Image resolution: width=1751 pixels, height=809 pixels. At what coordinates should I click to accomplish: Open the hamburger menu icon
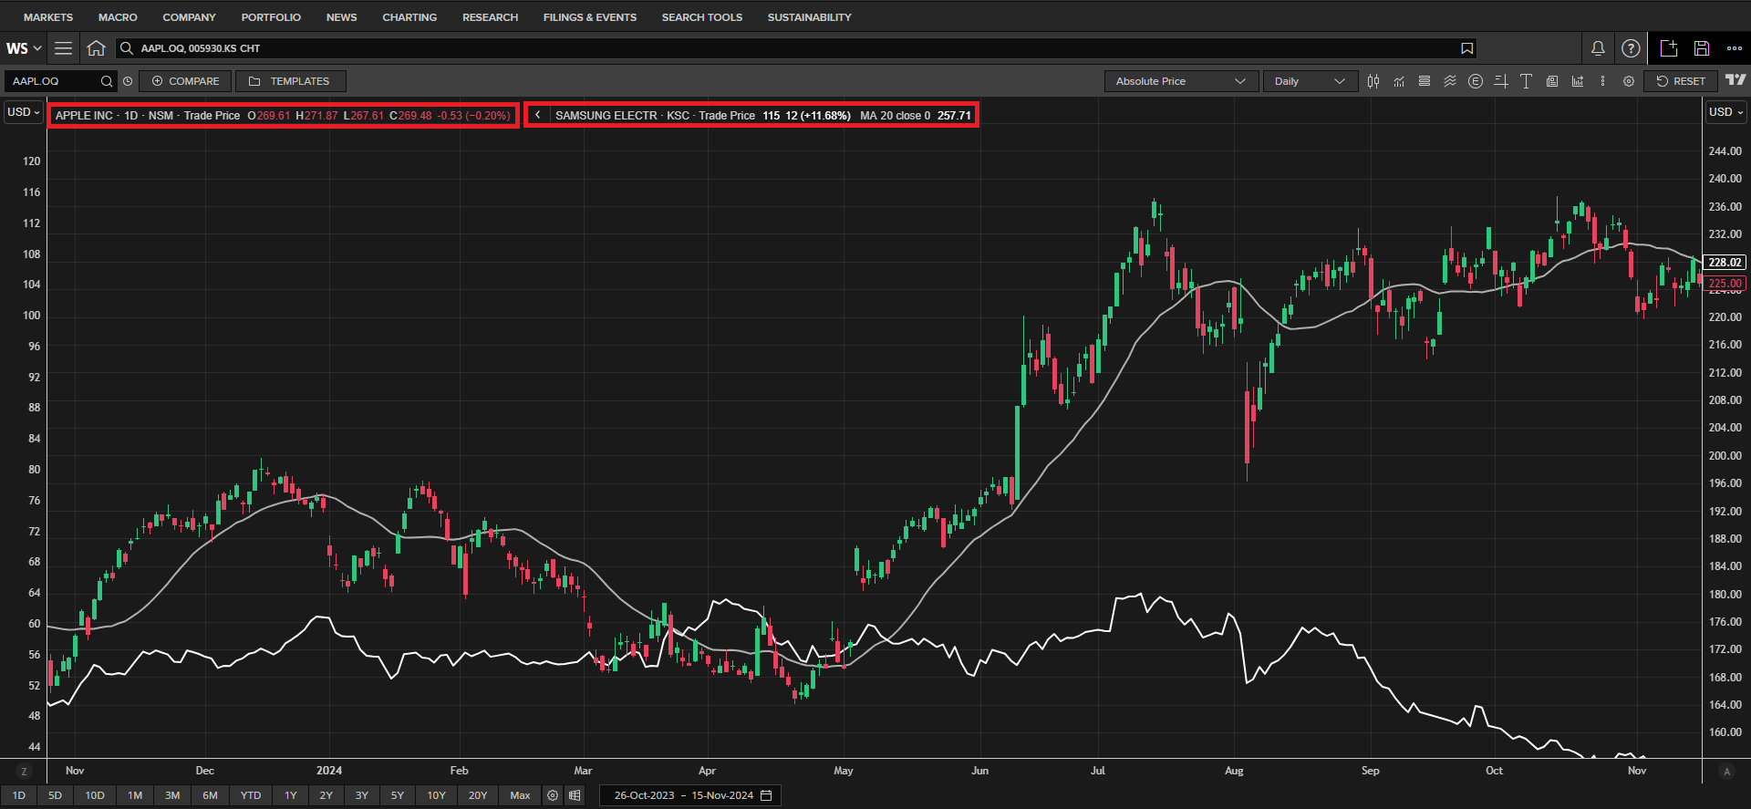[63, 48]
